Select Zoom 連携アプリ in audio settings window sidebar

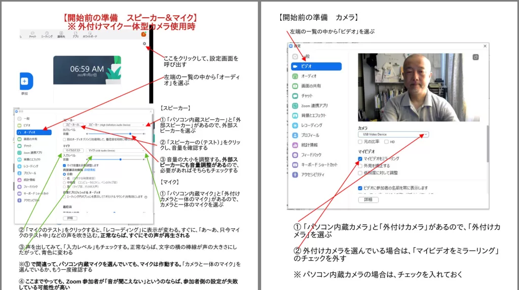(x=30, y=153)
